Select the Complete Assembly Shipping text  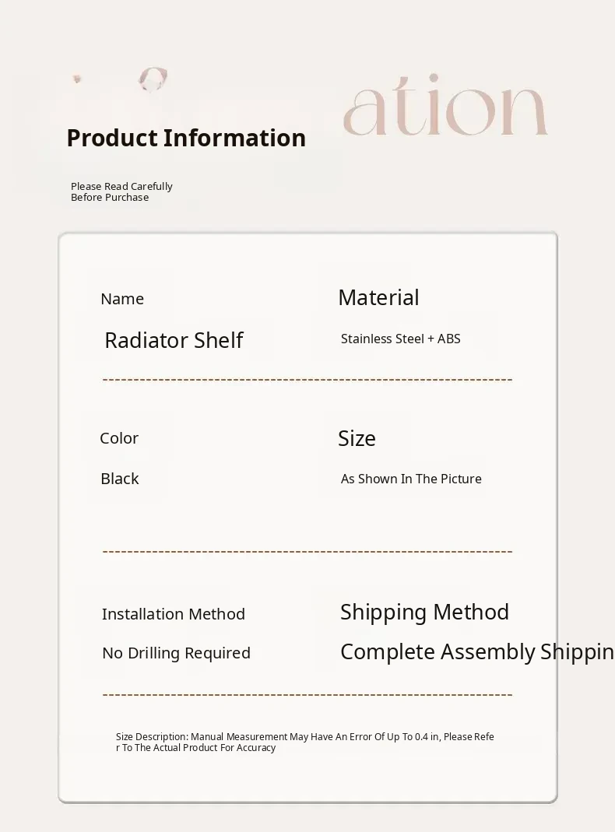[476, 651]
